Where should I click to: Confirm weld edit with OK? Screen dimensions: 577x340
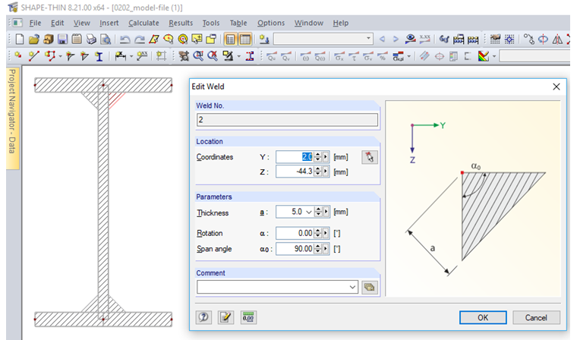(x=483, y=317)
